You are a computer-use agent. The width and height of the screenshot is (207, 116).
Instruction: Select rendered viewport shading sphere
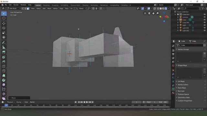tap(166, 9)
